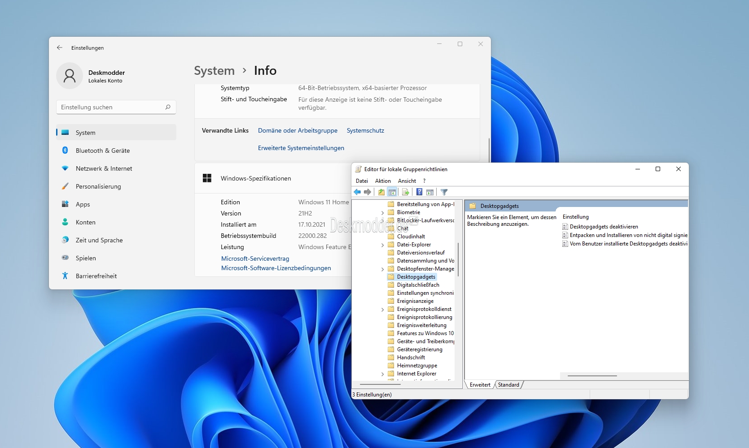This screenshot has width=749, height=448.
Task: Select Vom Benutzer installierte Desktopgadgets policy
Action: point(625,244)
